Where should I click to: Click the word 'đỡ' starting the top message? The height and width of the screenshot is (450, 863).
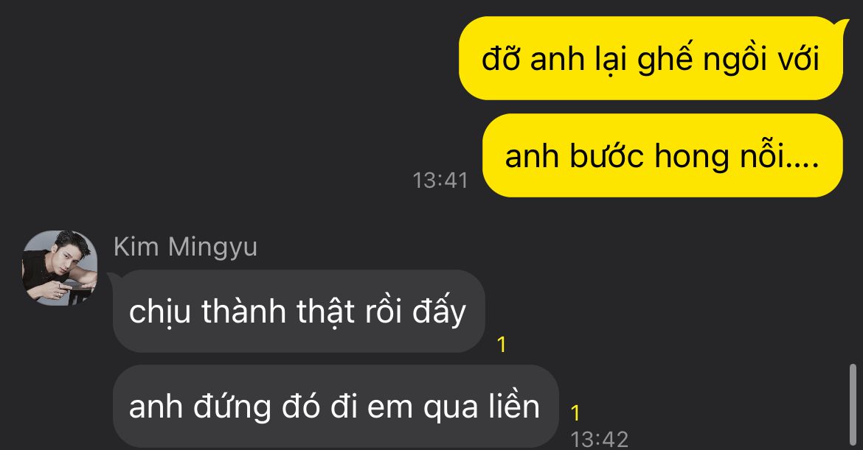pyautogui.click(x=500, y=57)
